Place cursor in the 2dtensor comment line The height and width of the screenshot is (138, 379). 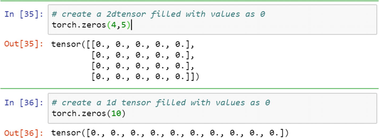point(159,14)
